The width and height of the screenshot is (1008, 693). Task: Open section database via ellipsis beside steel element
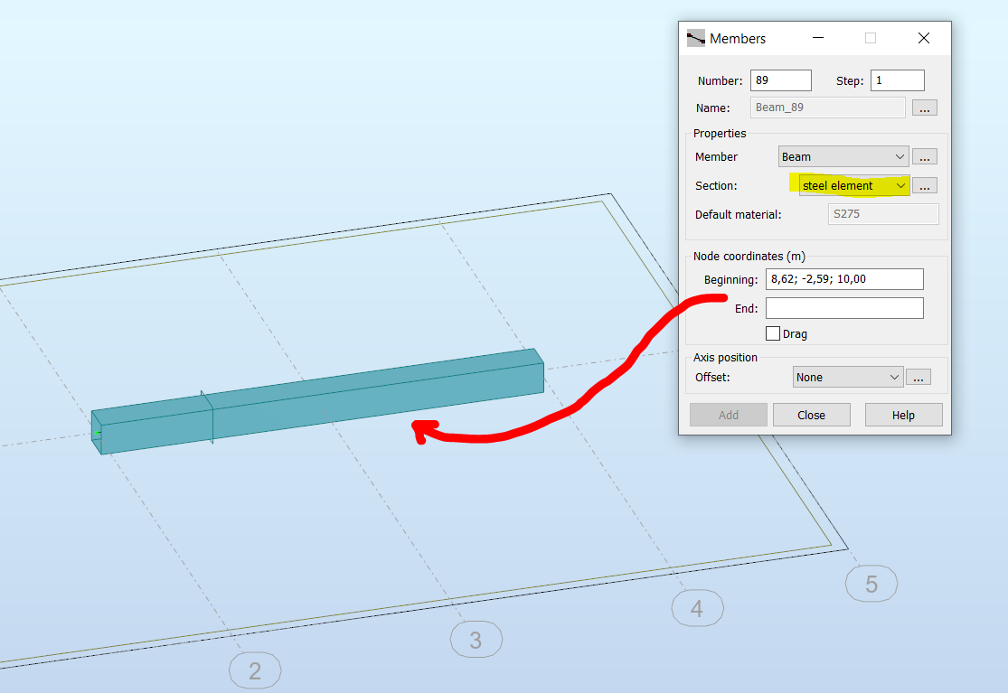pyautogui.click(x=924, y=185)
